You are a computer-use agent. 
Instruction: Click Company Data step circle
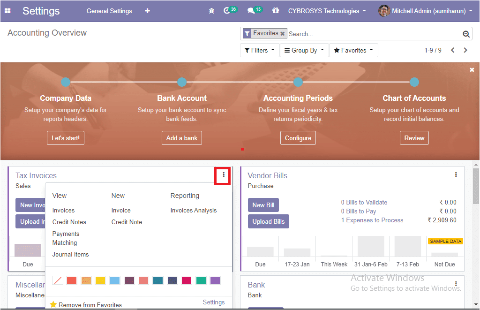[66, 82]
